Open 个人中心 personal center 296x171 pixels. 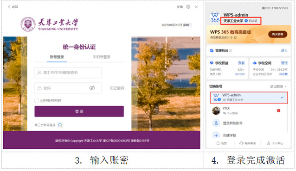click(275, 143)
